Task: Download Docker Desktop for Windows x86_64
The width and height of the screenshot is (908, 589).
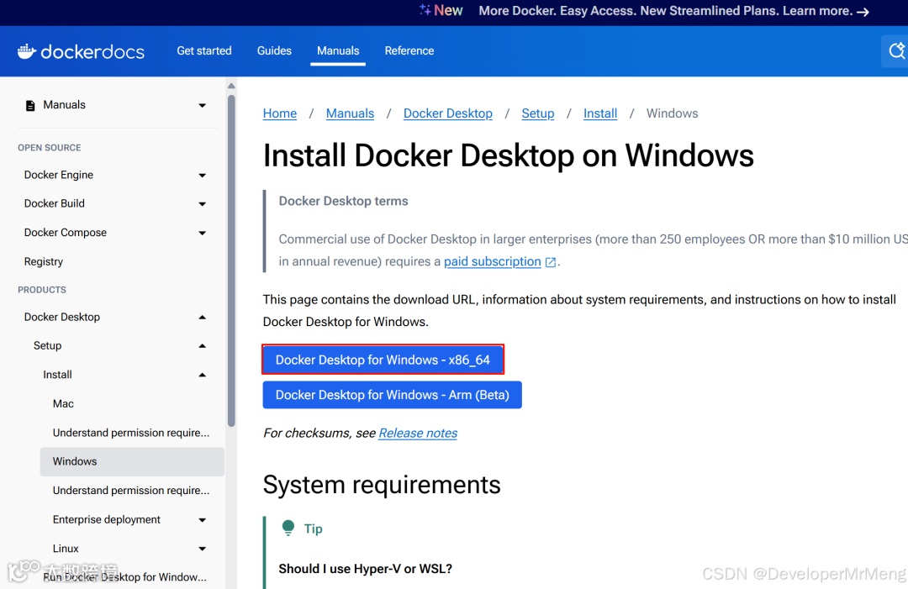Action: pos(383,360)
